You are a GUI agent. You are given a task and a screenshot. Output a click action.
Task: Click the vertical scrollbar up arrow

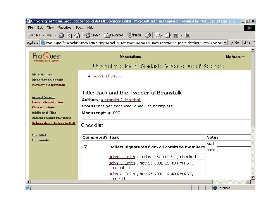[253, 49]
